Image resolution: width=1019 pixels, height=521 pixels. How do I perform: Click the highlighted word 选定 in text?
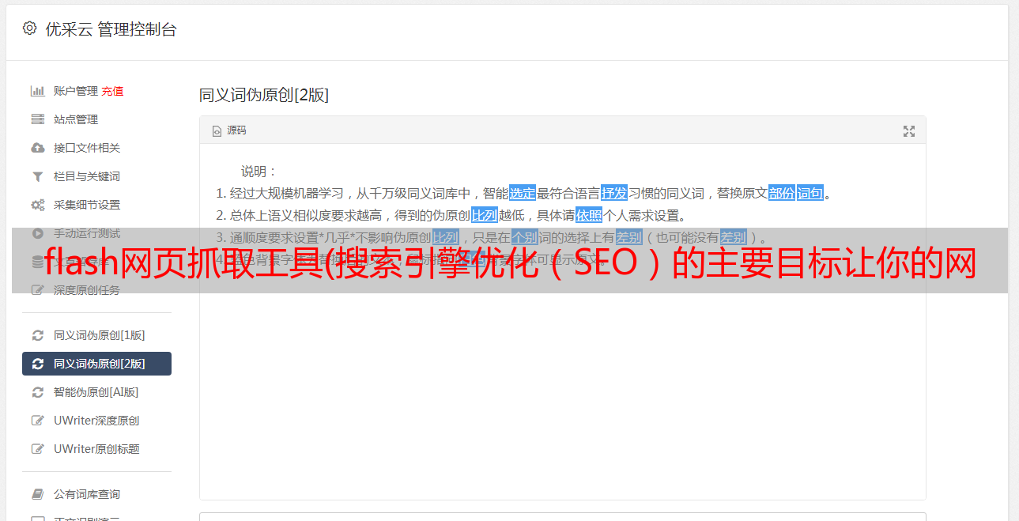(x=523, y=193)
